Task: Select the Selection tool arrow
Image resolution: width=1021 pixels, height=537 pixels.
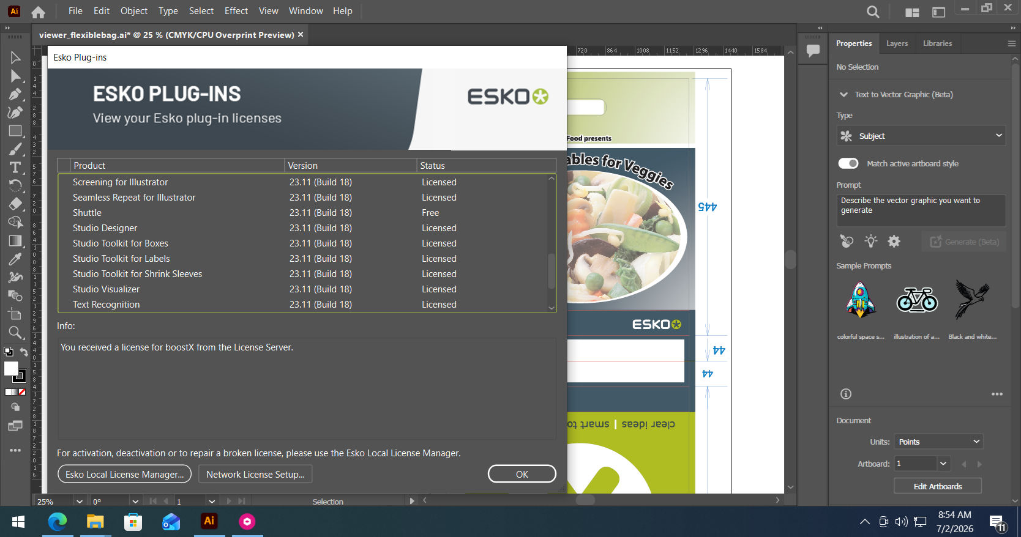Action: tap(15, 57)
